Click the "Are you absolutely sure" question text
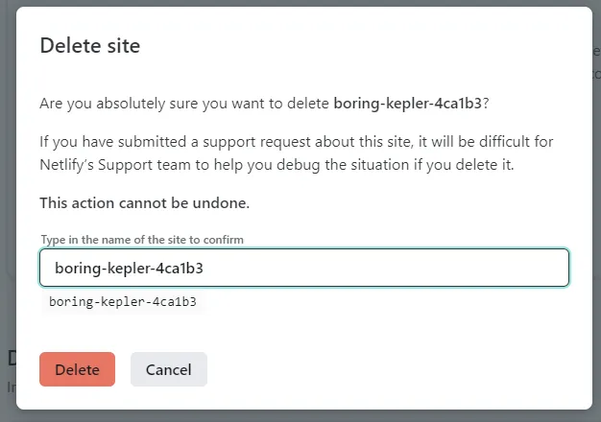The width and height of the screenshot is (601, 422). coord(185,104)
